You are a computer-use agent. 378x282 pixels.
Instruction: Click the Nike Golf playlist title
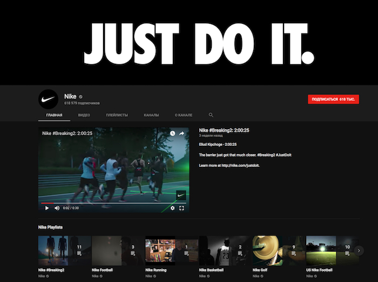pyautogui.click(x=260, y=270)
